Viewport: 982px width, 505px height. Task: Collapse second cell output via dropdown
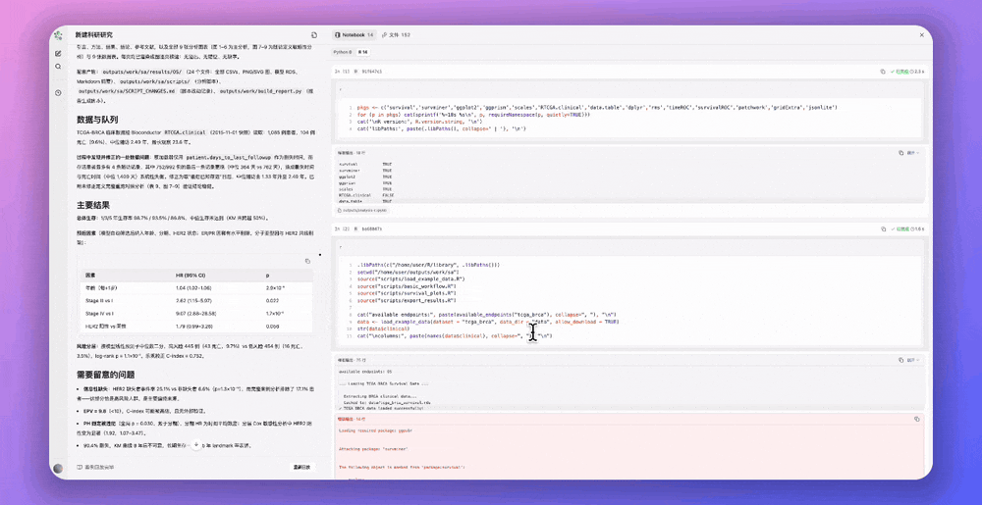[x=913, y=361]
